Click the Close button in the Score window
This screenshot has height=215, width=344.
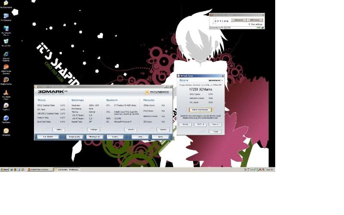click(x=216, y=132)
